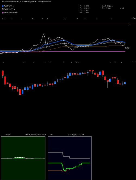Screen dimensions: 136x180
Task: Click the 'ADX' panel heading
Action: click(52, 135)
